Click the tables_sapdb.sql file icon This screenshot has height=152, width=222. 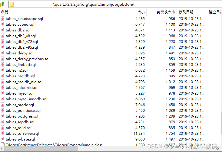coord(2,122)
